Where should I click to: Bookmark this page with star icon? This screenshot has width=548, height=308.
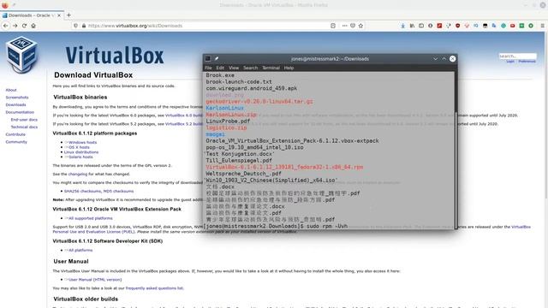(360, 26)
